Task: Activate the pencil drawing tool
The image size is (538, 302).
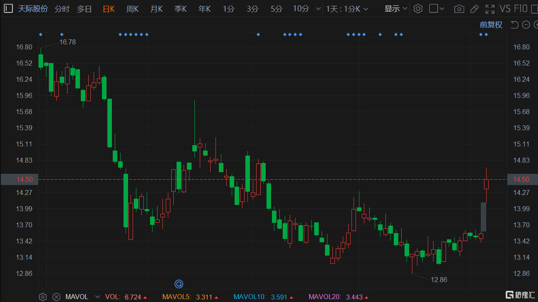Action: pos(475,9)
